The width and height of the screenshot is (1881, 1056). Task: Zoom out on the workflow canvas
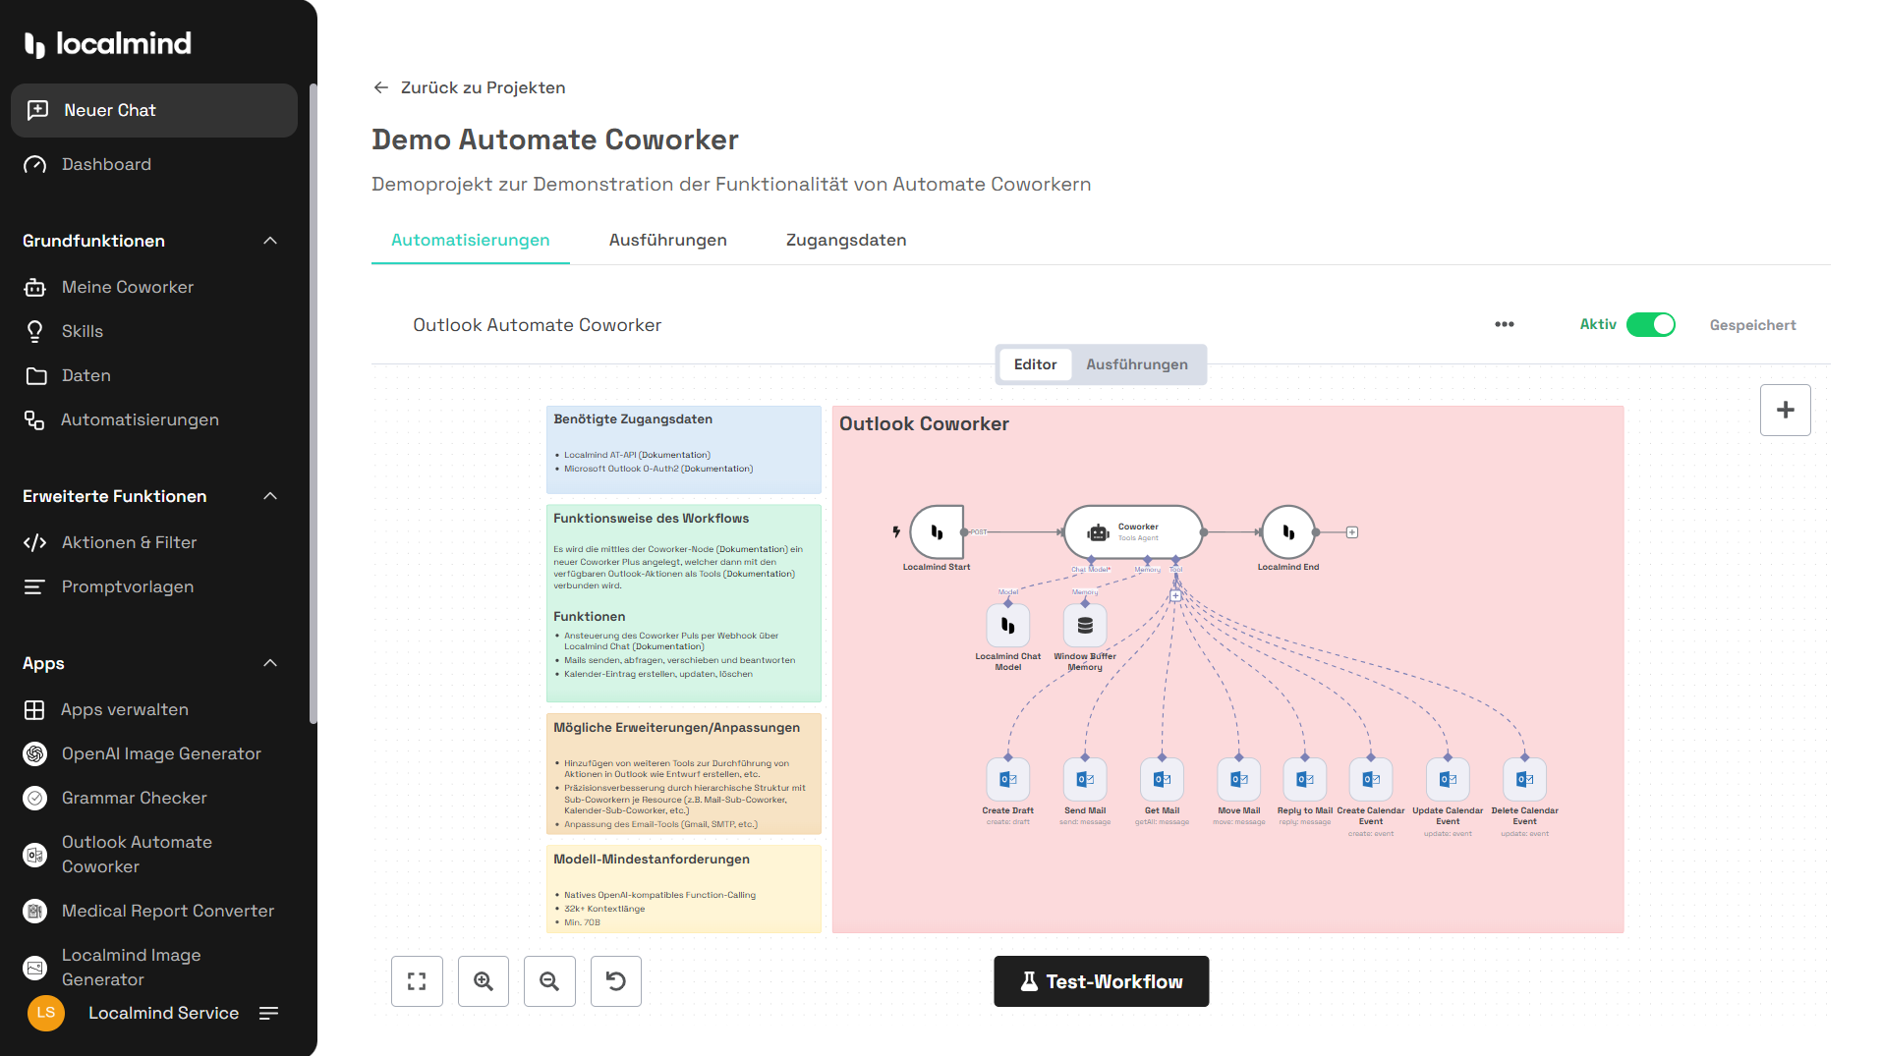(x=549, y=981)
